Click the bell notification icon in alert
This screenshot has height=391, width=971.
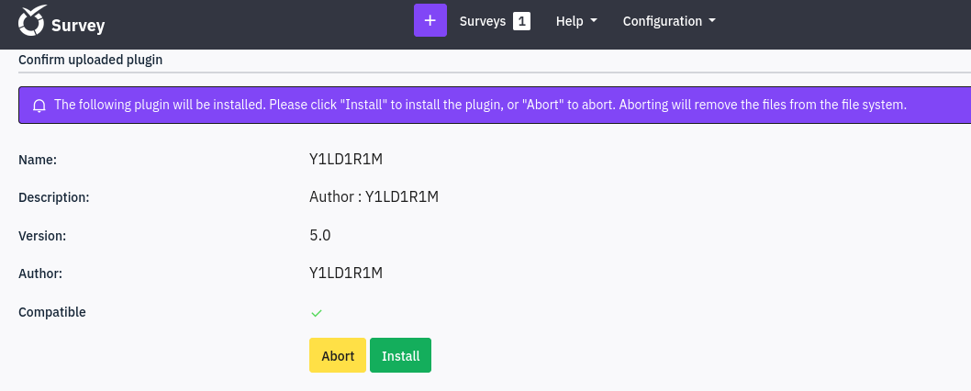pyautogui.click(x=39, y=106)
